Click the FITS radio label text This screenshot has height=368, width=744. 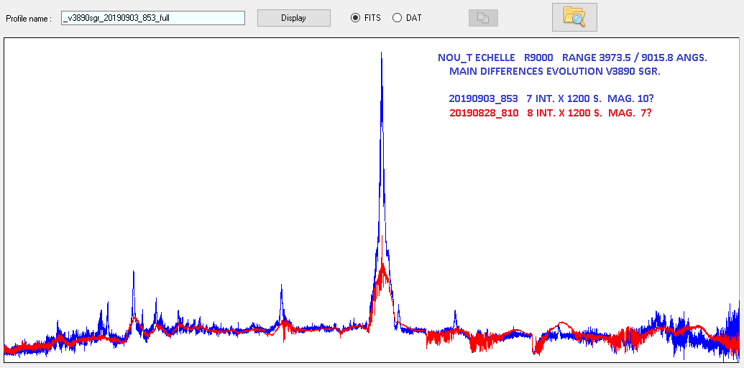[x=372, y=18]
